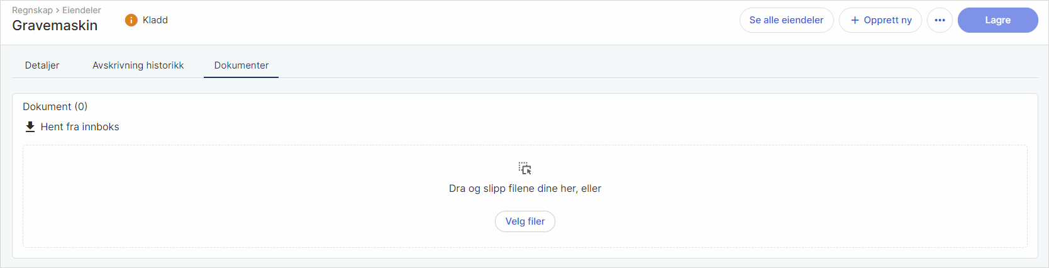Click the download arrow icon
1049x268 pixels.
coord(30,127)
